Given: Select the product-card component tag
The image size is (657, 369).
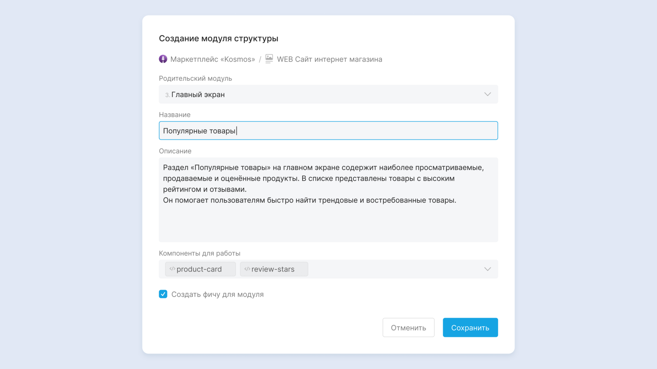Looking at the screenshot, I should [x=200, y=269].
